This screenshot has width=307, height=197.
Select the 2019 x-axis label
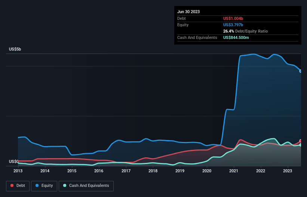180,171
